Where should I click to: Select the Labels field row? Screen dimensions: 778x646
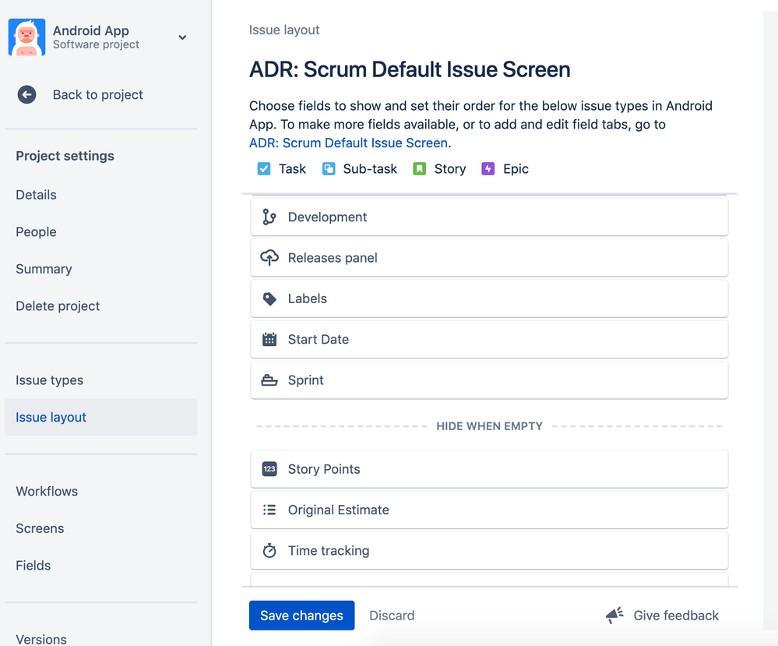pyautogui.click(x=489, y=298)
